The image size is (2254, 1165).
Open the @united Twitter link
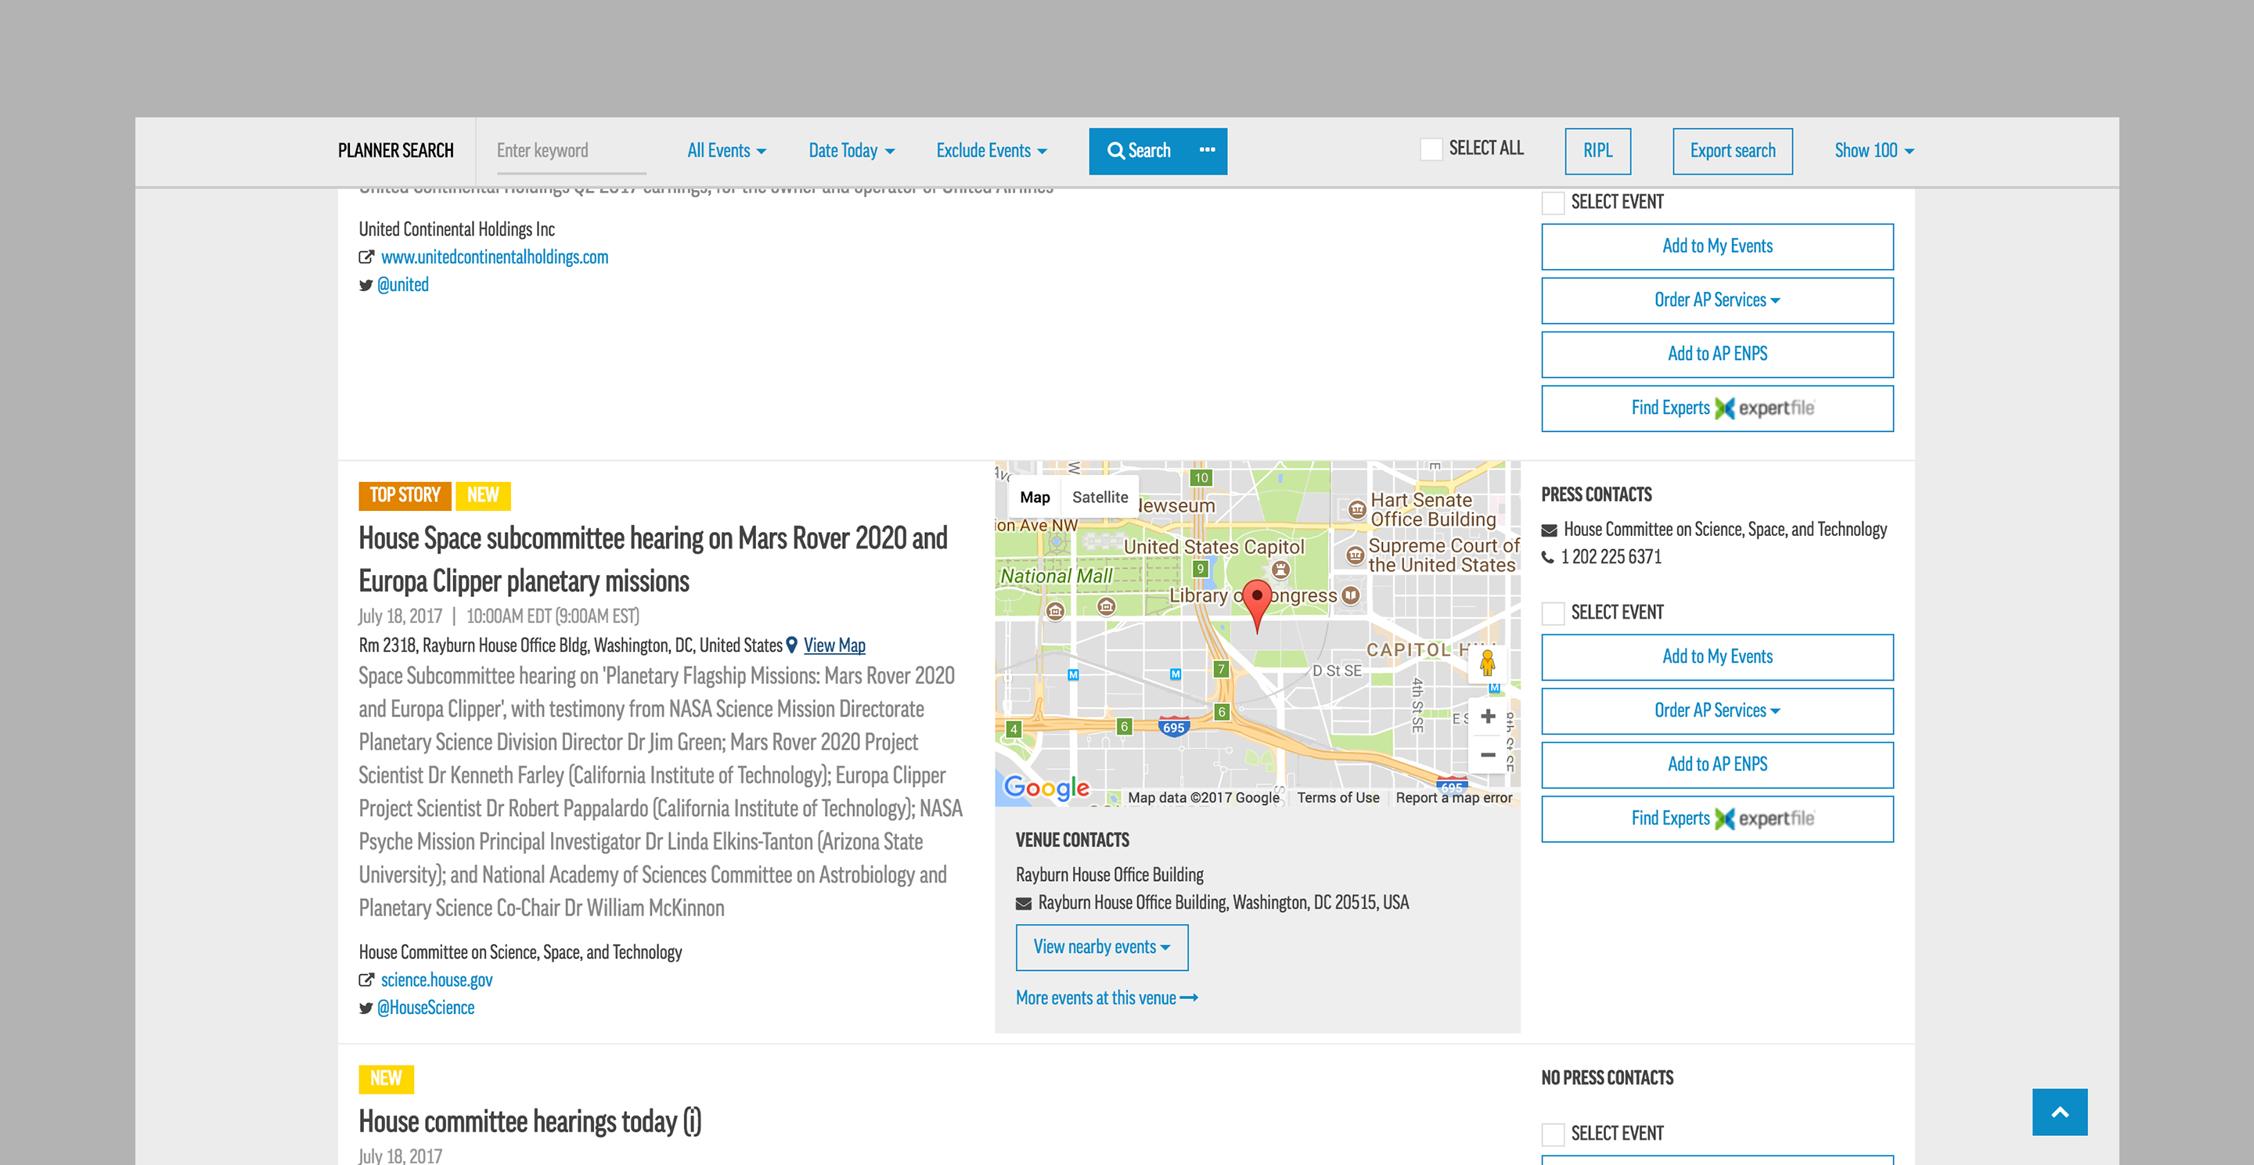click(x=402, y=285)
